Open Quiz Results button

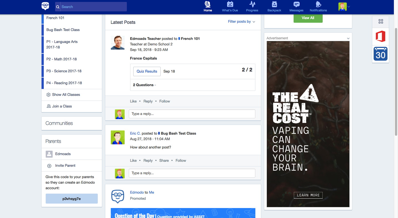click(x=147, y=71)
